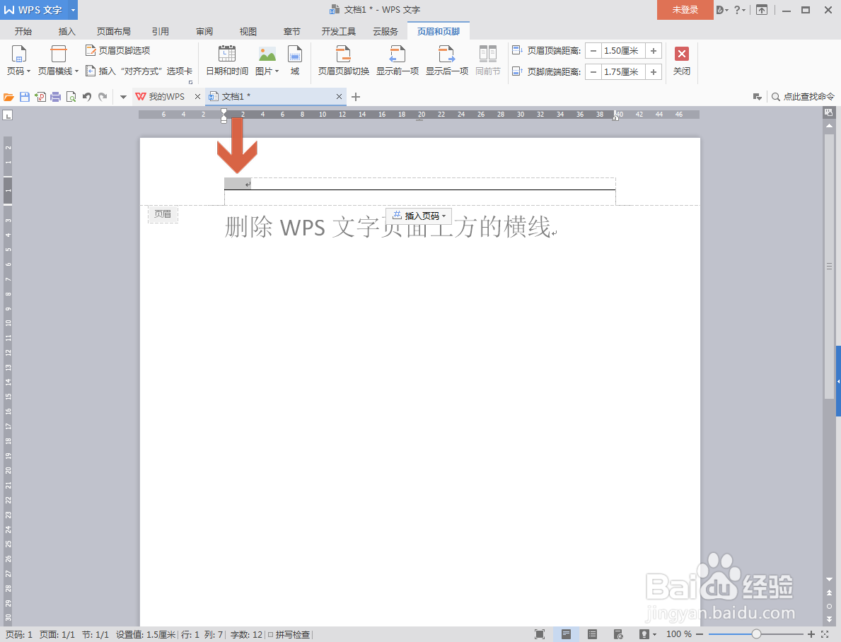Select page layout view icon
Screen dimensions: 841x642
click(566, 634)
